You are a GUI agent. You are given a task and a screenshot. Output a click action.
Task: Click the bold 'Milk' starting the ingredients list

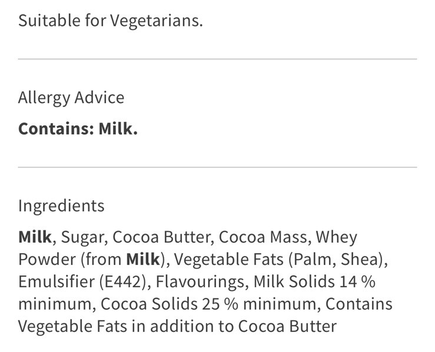pyautogui.click(x=35, y=237)
